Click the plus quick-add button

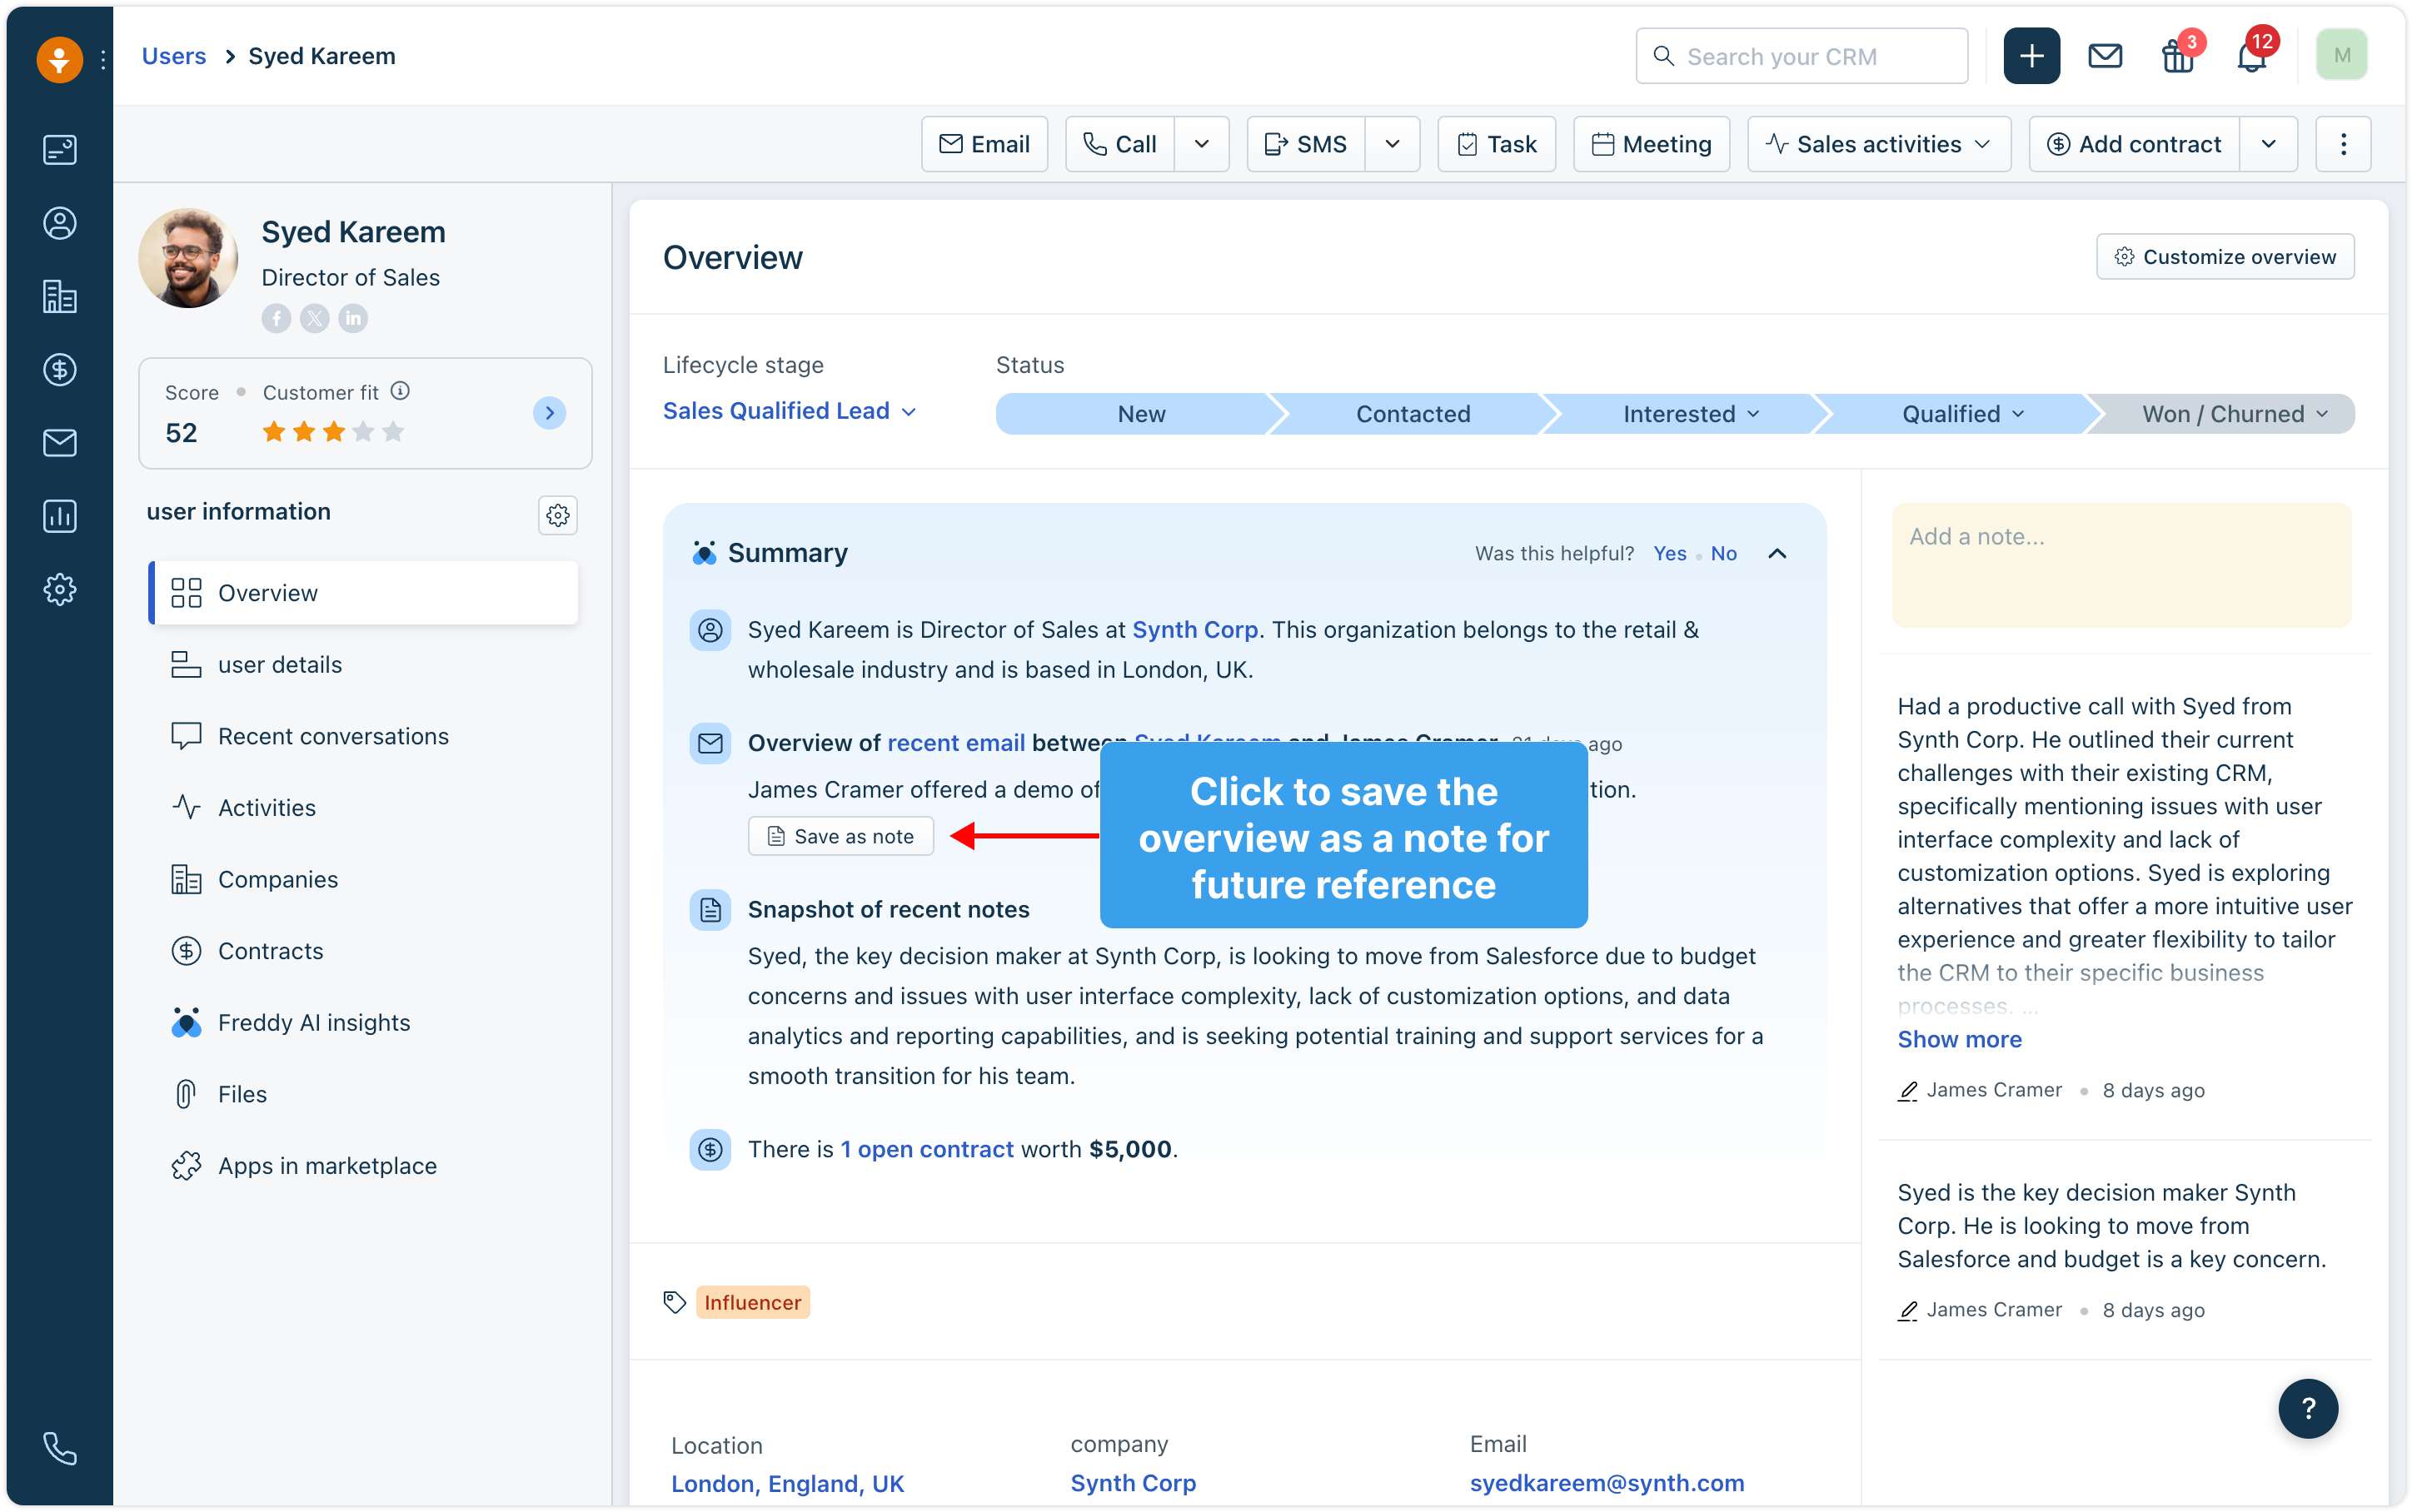[x=2031, y=56]
